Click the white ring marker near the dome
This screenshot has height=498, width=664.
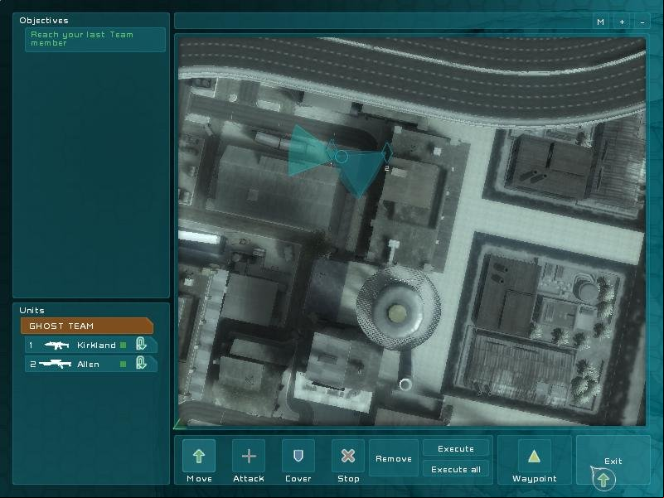[x=405, y=384]
